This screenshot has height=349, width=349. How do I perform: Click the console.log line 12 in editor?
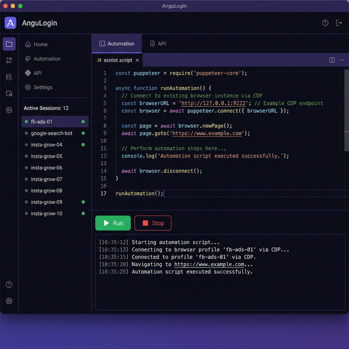click(205, 156)
